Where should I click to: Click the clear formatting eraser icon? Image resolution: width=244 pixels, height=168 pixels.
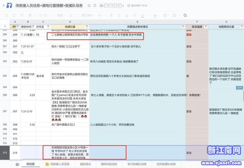[x=30, y=15]
